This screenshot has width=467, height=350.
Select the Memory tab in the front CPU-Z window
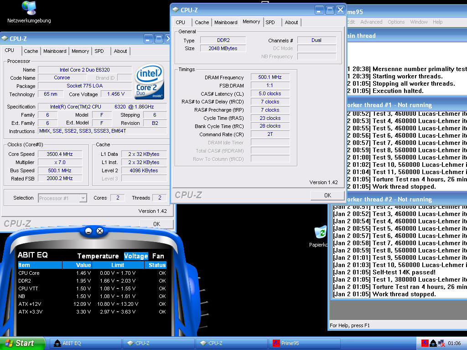coord(251,22)
